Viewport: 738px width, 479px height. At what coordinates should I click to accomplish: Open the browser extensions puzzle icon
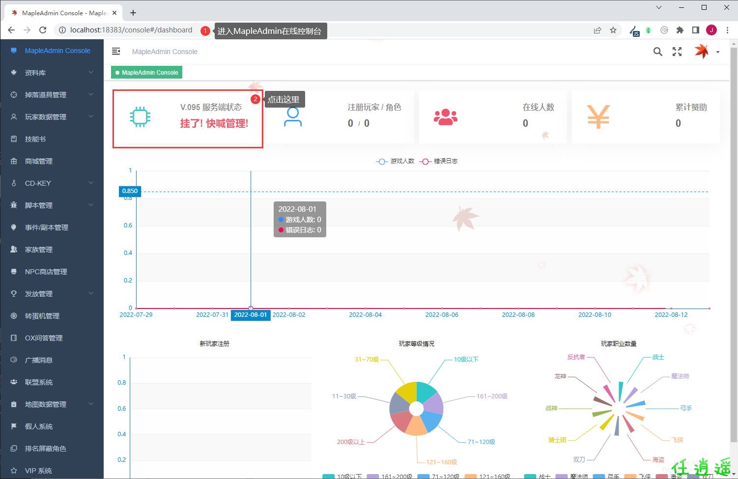(680, 30)
